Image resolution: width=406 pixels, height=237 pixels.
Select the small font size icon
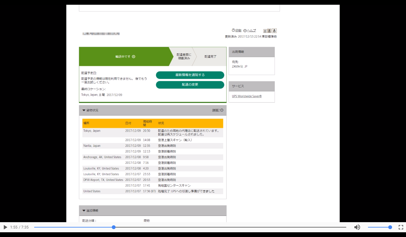[265, 31]
